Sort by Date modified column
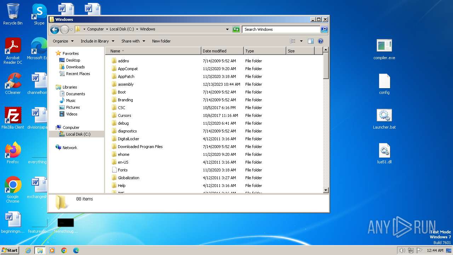This screenshot has height=255, width=453. pyautogui.click(x=222, y=51)
